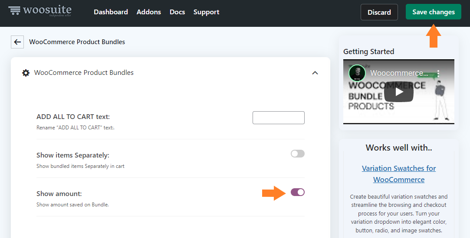Focus the ADD ALL TO CART text field
The height and width of the screenshot is (238, 470).
[x=279, y=118]
